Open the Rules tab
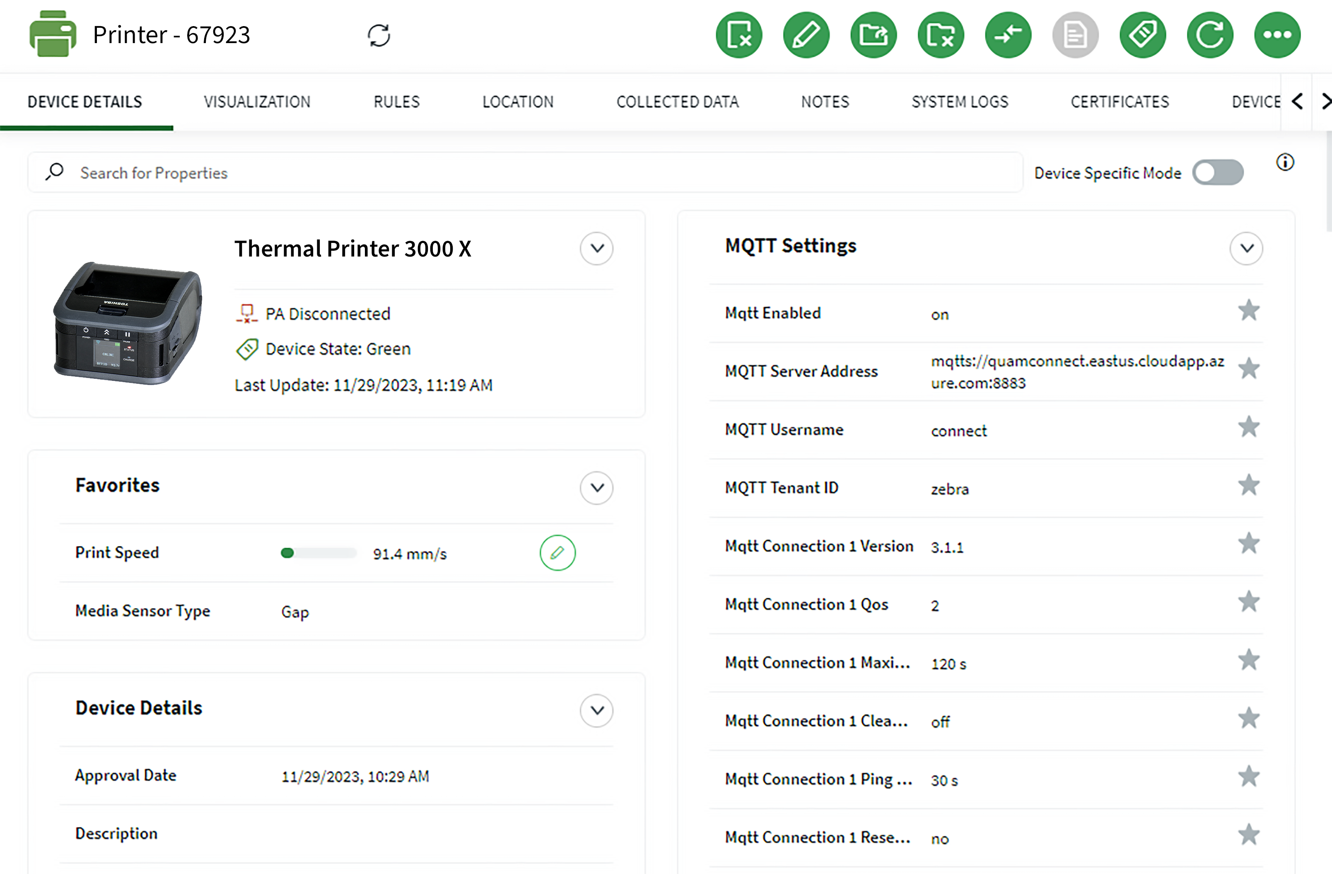 [x=396, y=102]
